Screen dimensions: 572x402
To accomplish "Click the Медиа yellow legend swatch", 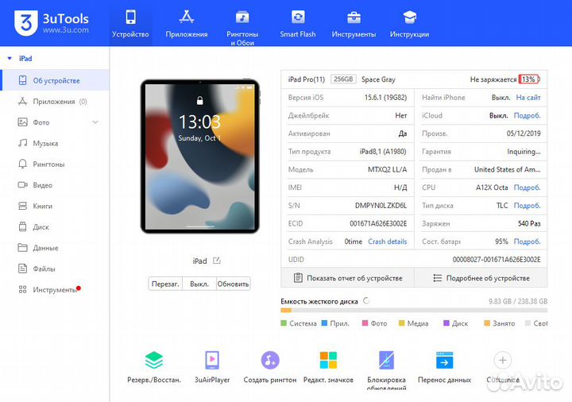I will [402, 323].
